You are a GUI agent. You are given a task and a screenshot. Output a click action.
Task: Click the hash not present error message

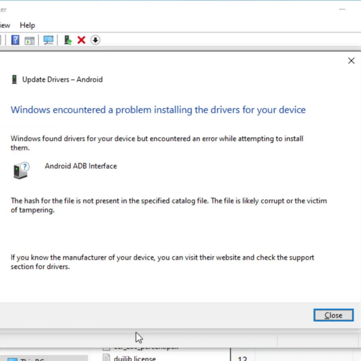coord(169,205)
